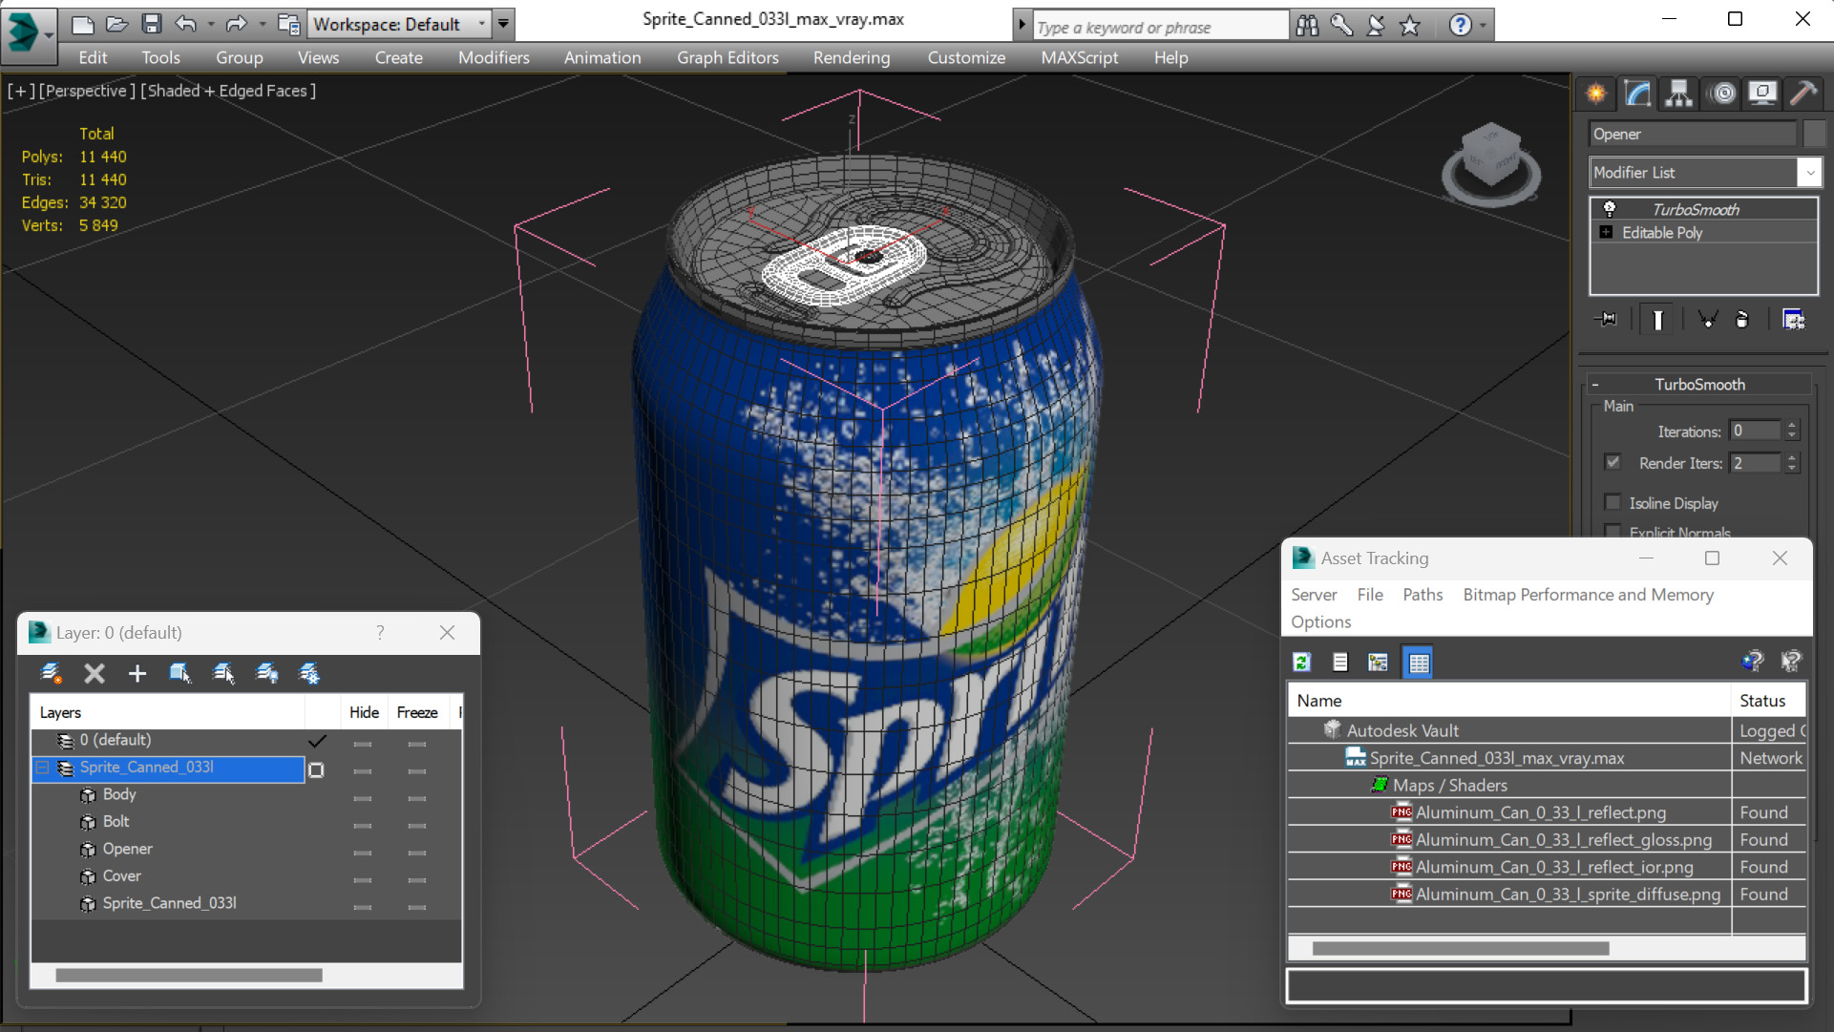Select Aluminum_Can_0_33_l_sprite_diffuse.png asset row
The height and width of the screenshot is (1032, 1834).
(1545, 895)
